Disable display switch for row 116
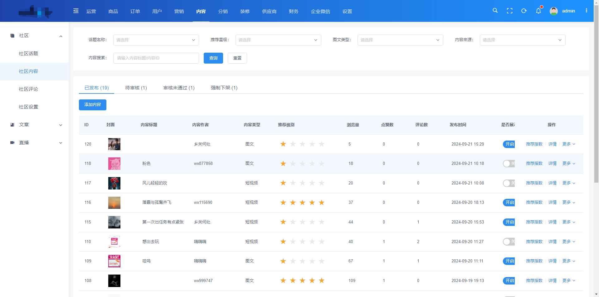599x297 pixels. coord(509,203)
